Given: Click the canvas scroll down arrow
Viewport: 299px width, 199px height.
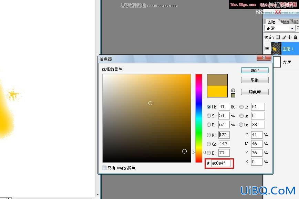Looking at the screenshot, I should tap(97, 195).
